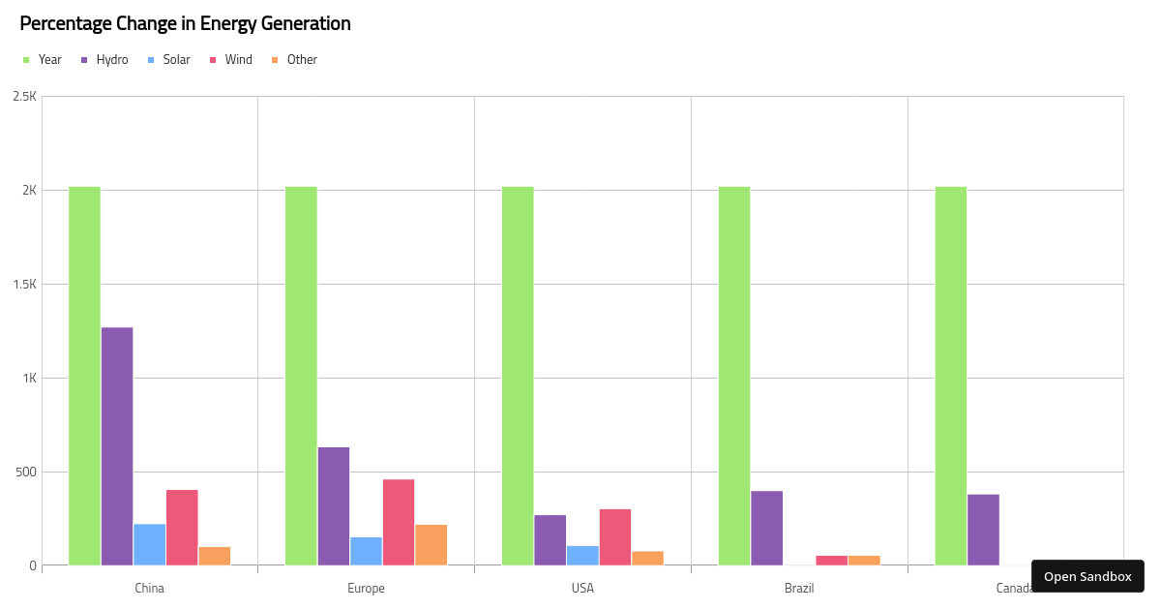This screenshot has width=1161, height=610.
Task: Click China's green Year bar
Action: click(x=84, y=376)
